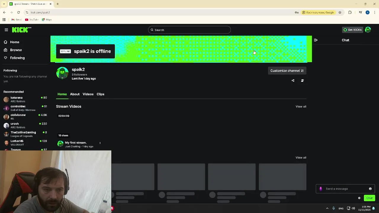Switch to the Videos tab

(x=88, y=94)
